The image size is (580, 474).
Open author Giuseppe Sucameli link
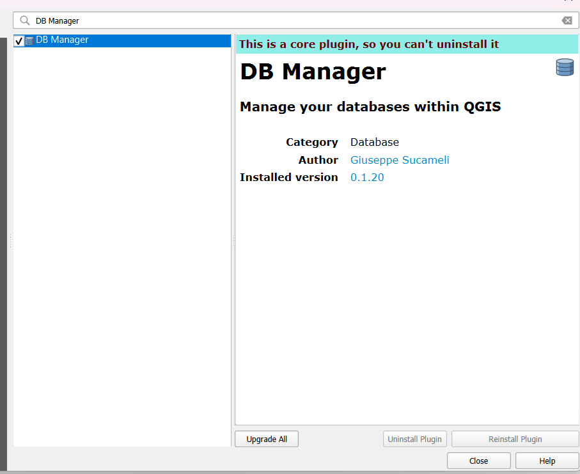(x=400, y=160)
